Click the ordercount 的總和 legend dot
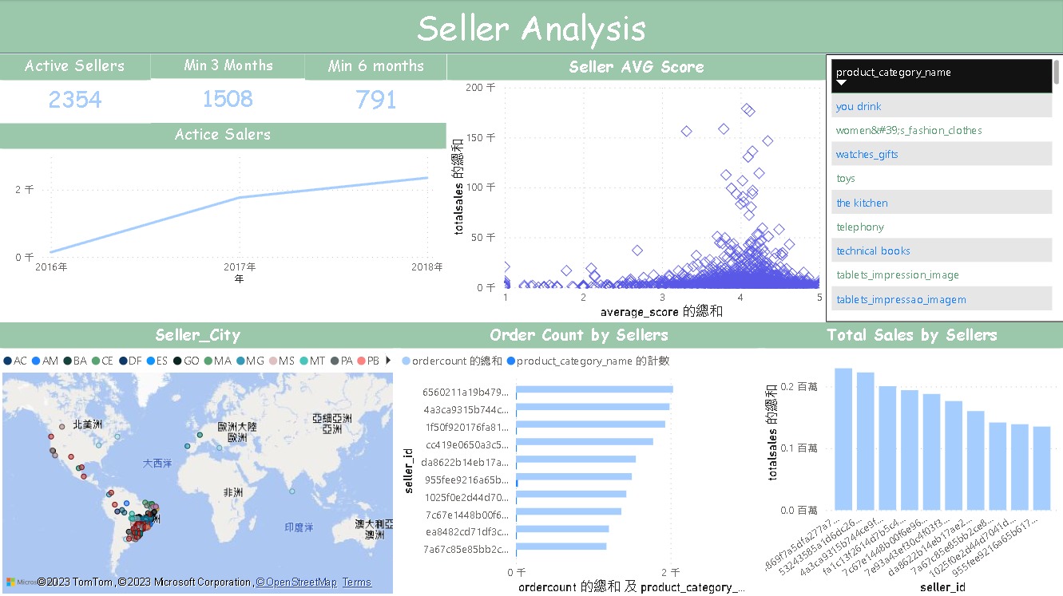Image resolution: width=1063 pixels, height=596 pixels. (405, 361)
